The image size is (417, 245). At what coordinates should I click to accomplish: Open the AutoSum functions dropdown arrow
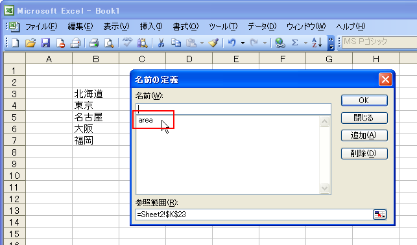tap(305, 43)
